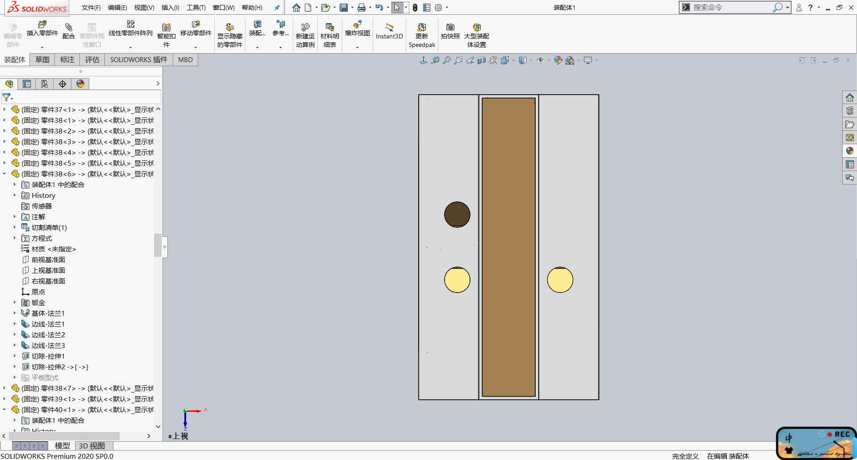The image size is (857, 460).
Task: Create a 新建运动算例 motion study
Action: pos(305,35)
